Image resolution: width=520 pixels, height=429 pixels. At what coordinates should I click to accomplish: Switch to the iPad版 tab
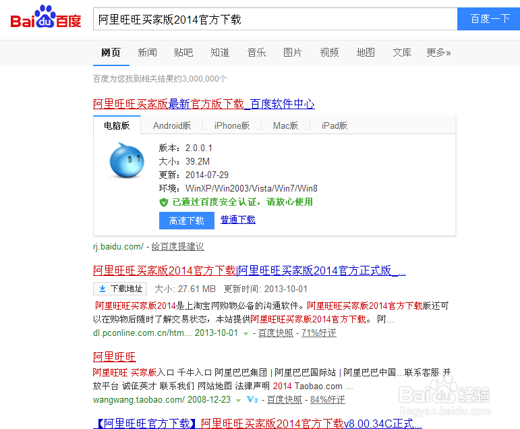pos(335,125)
